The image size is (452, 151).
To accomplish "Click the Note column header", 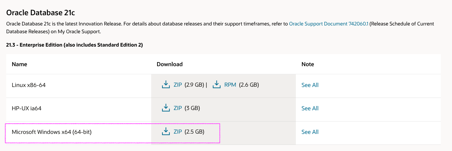I will pos(308,64).
